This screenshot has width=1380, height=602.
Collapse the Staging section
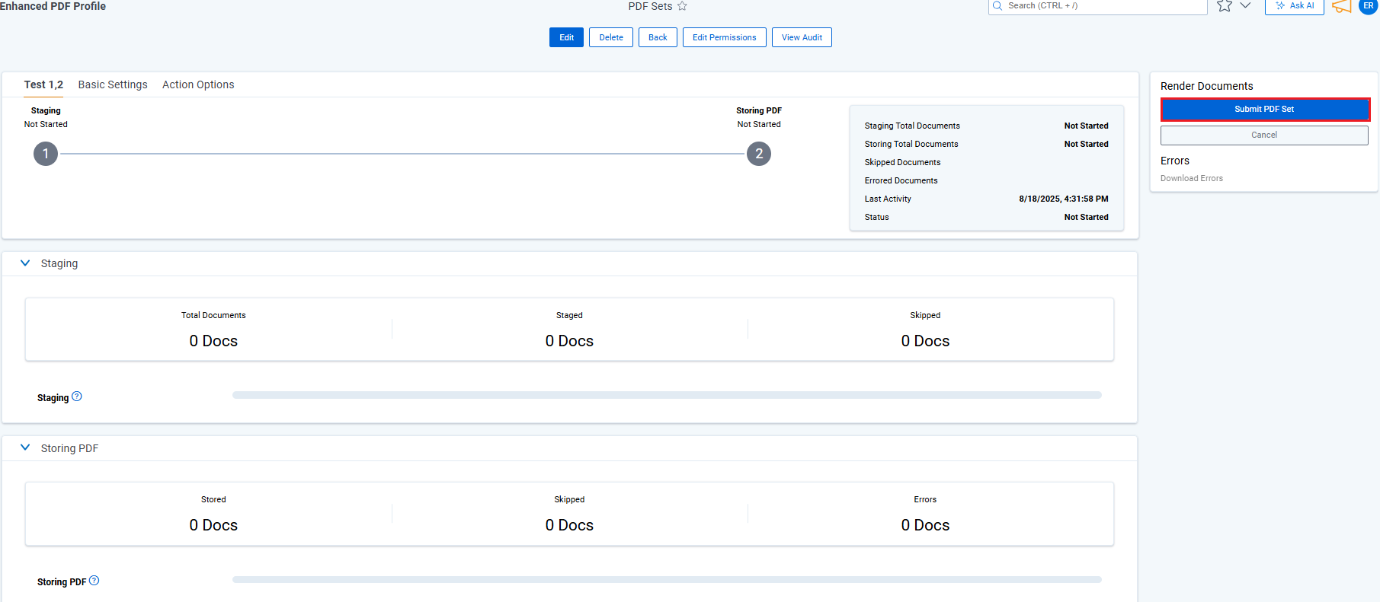coord(25,263)
